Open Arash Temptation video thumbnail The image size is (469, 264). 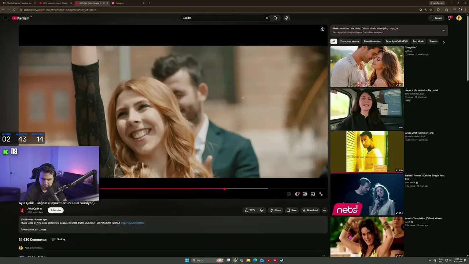pyautogui.click(x=367, y=237)
